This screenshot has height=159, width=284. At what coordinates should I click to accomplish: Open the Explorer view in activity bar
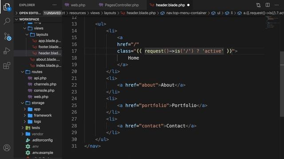click(x=7, y=7)
